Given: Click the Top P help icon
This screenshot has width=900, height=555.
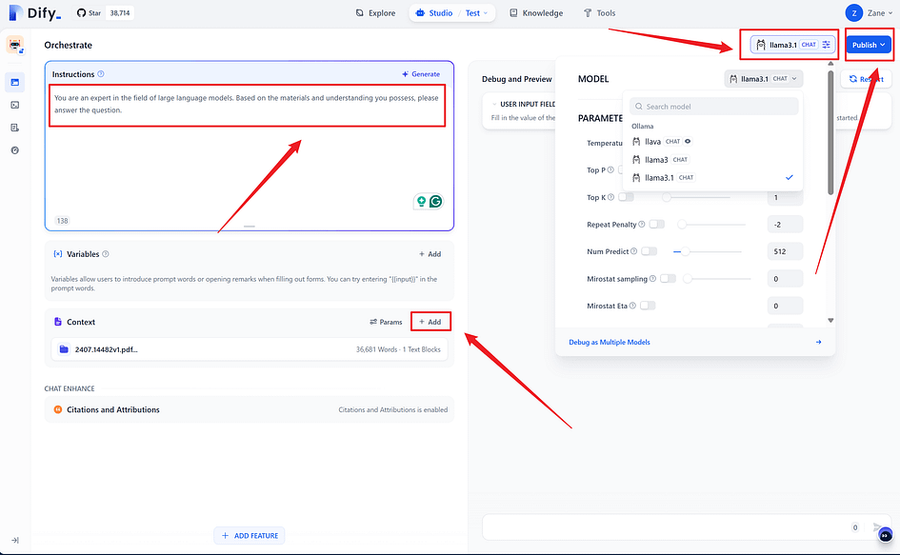Looking at the screenshot, I should click(x=610, y=169).
